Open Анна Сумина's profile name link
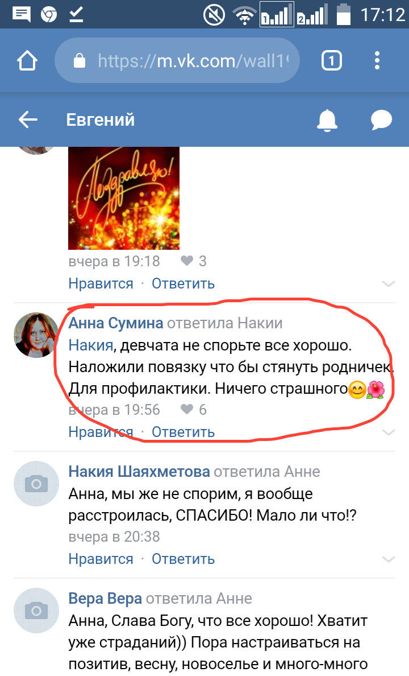 click(116, 323)
